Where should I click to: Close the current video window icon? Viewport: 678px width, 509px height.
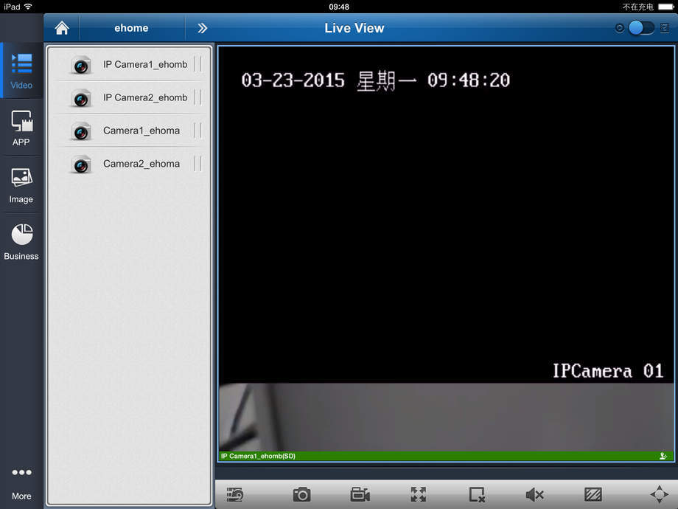(x=477, y=494)
